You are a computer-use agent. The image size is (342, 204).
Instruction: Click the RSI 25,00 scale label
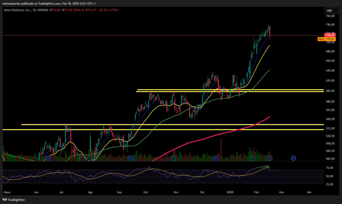[x=330, y=184]
